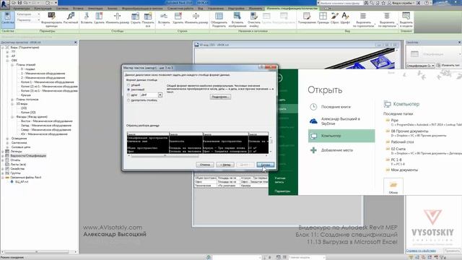This screenshot has height=260, width=462.
Task: Collapse the Планы этажей tree node
Action: click(x=12, y=65)
